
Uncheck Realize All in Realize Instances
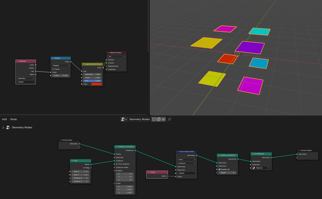[x=220, y=169]
